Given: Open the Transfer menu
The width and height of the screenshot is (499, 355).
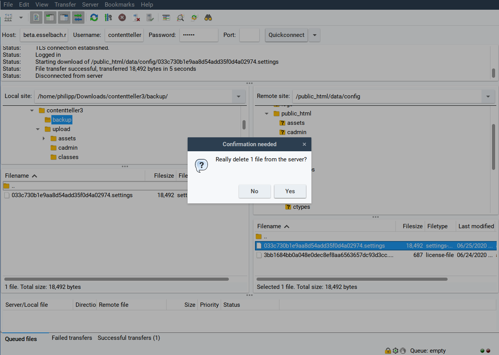Looking at the screenshot, I should click(x=65, y=5).
